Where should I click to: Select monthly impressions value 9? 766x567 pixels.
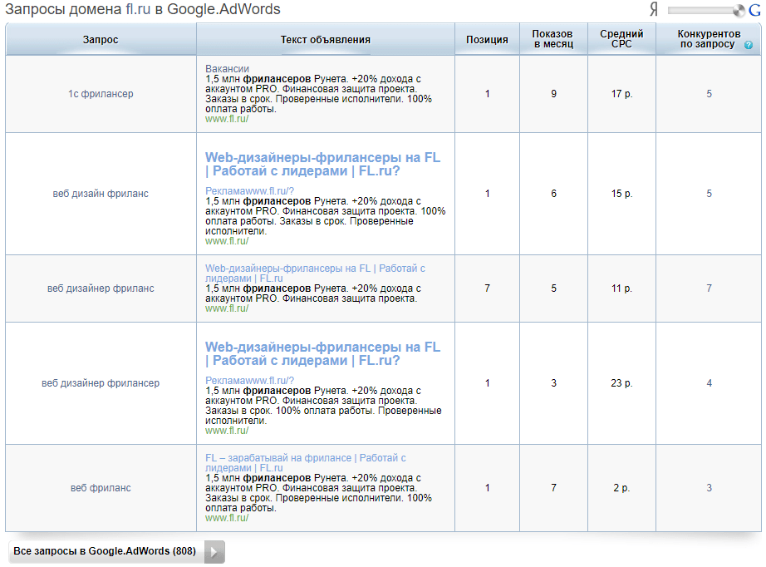coord(553,94)
